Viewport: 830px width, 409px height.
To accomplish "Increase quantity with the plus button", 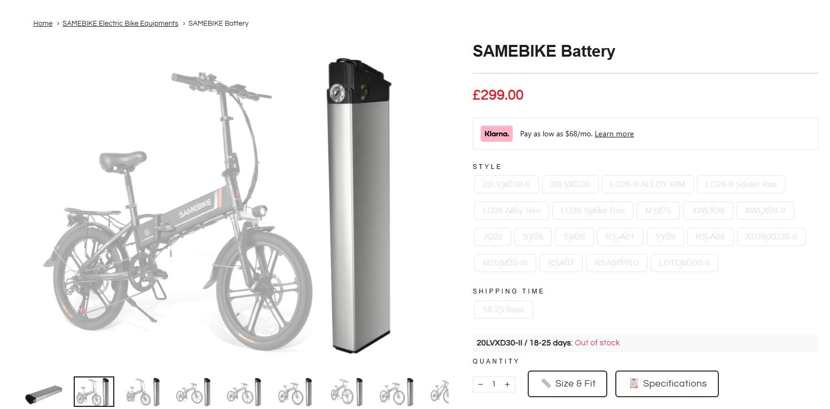I will [x=507, y=384].
